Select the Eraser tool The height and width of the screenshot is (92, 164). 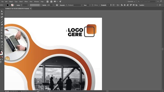2,25
